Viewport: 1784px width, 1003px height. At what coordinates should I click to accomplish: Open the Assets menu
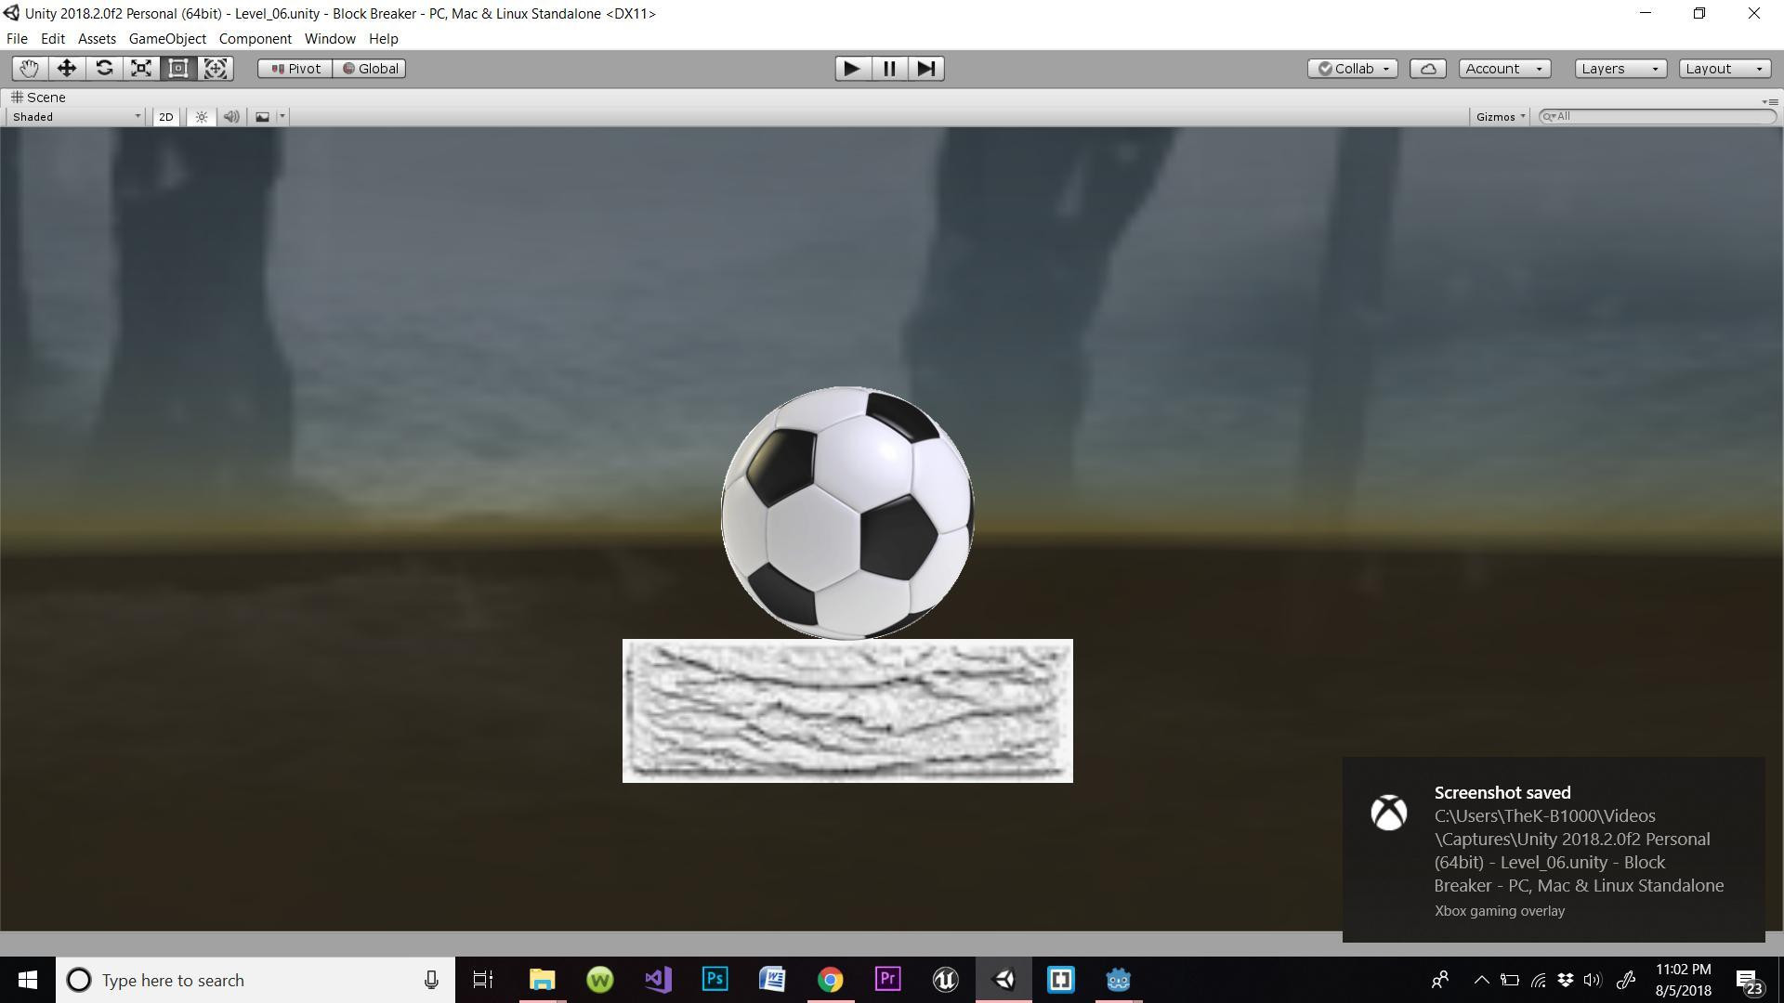coord(97,39)
